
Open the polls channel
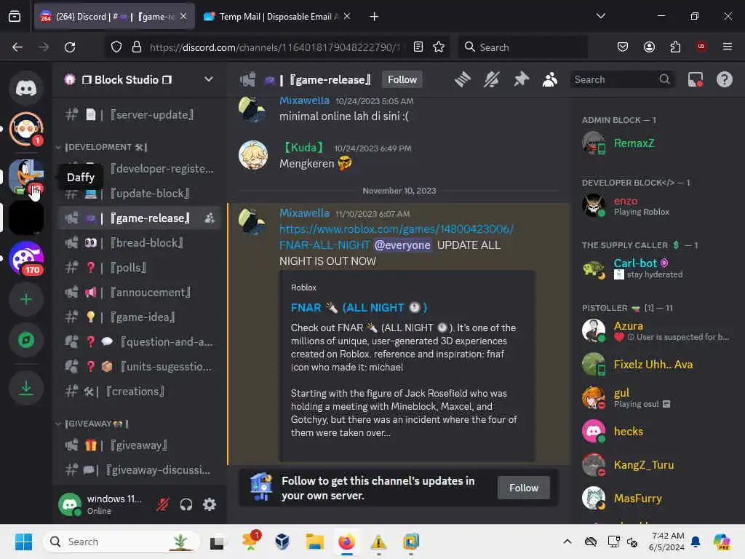[140, 268]
